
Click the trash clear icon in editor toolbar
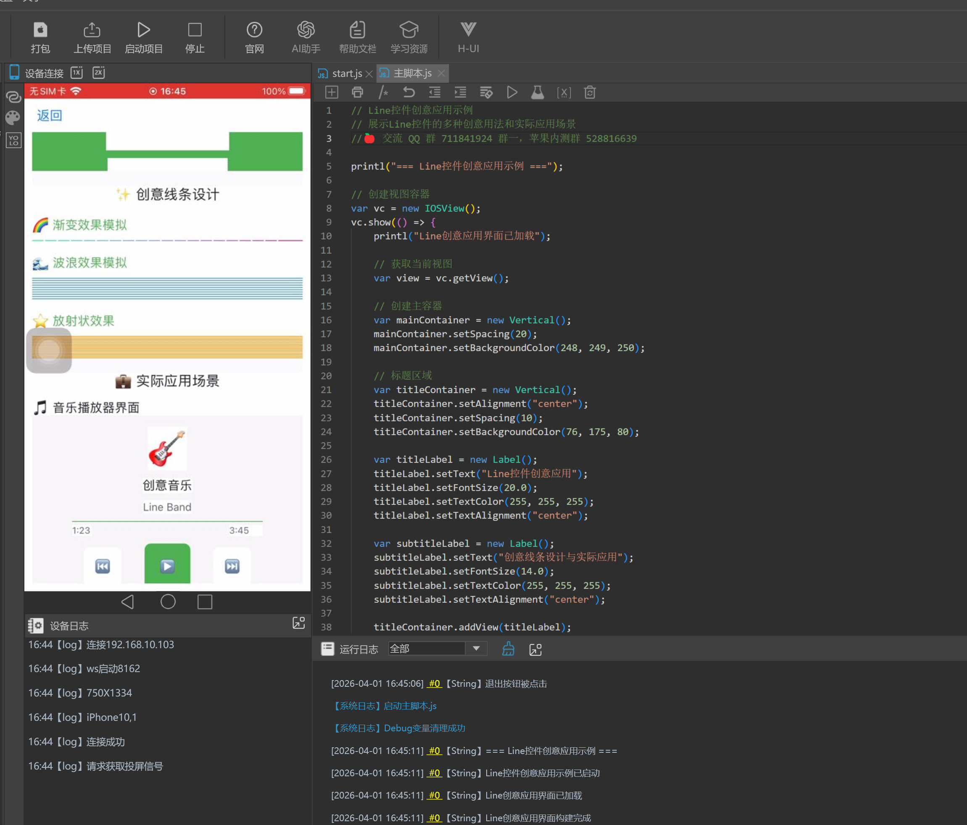590,92
